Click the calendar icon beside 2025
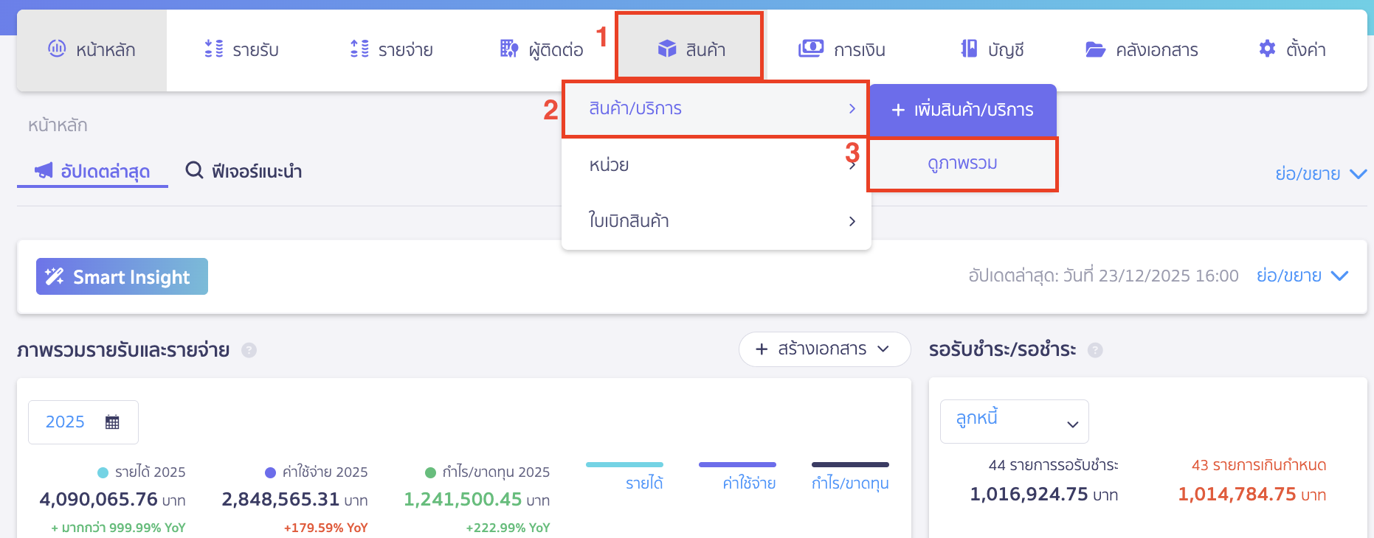 (111, 421)
